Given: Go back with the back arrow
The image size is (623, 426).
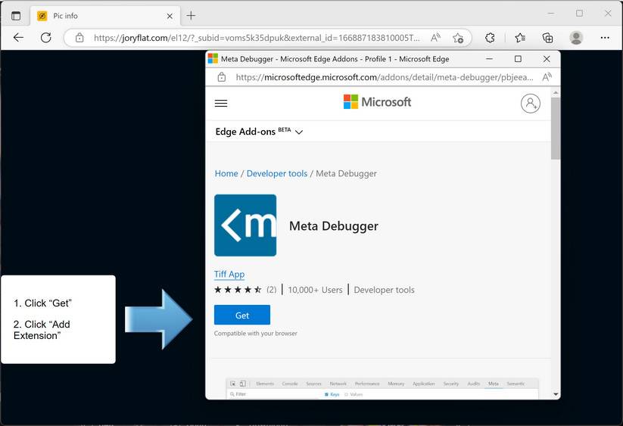Looking at the screenshot, I should tap(18, 38).
